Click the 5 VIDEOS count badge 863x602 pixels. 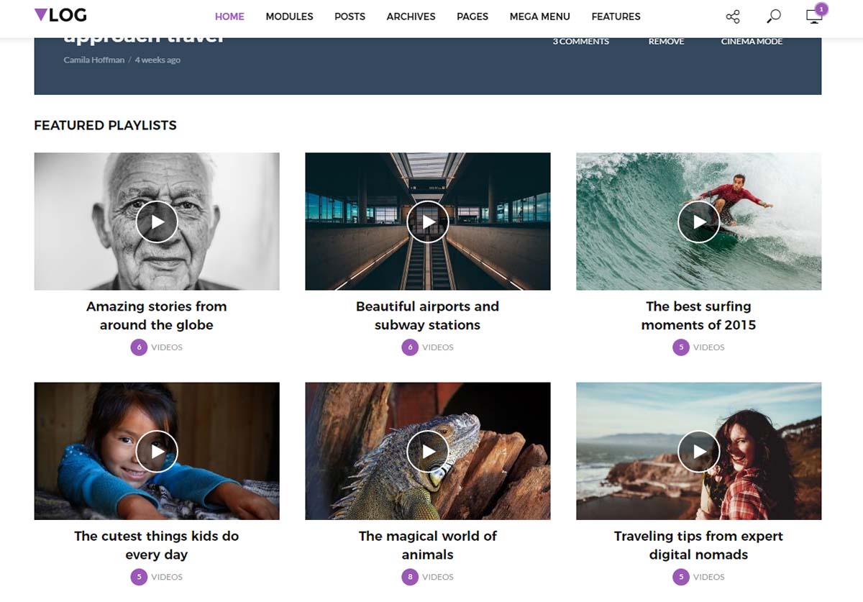[x=698, y=347]
